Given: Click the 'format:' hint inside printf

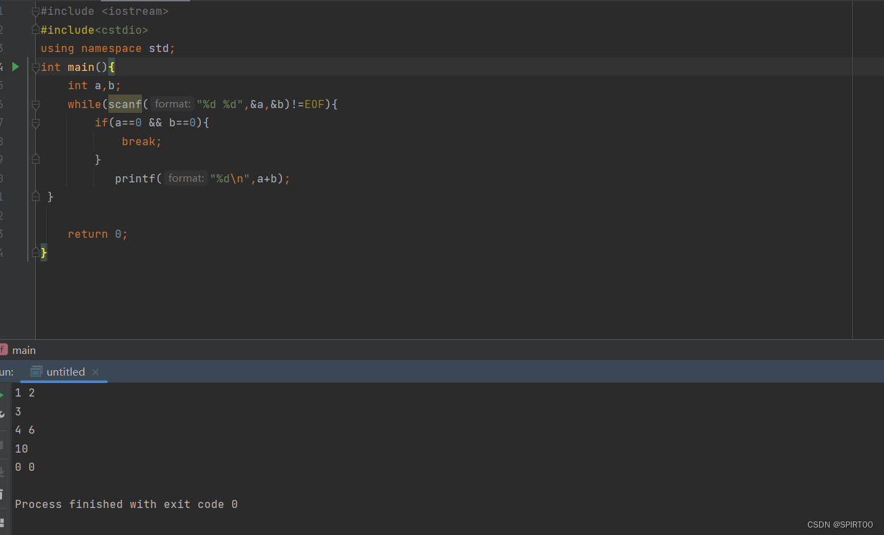Looking at the screenshot, I should [x=186, y=178].
